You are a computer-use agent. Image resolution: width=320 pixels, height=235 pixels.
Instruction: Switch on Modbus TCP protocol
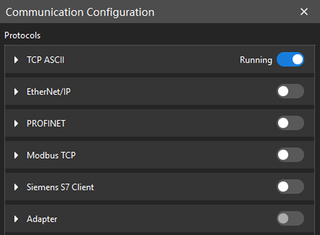(x=290, y=155)
